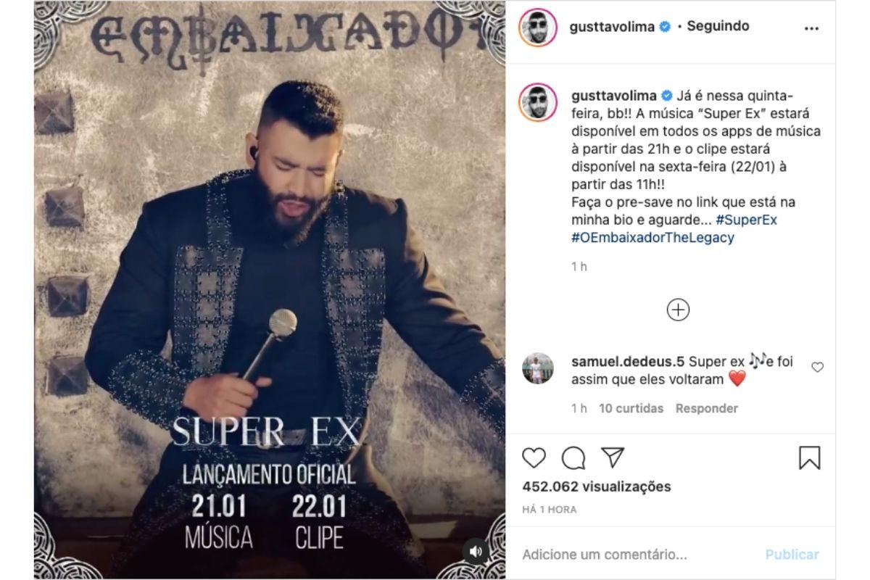The height and width of the screenshot is (580, 870).
Task: Load more comments with plus icon
Action: point(678,310)
